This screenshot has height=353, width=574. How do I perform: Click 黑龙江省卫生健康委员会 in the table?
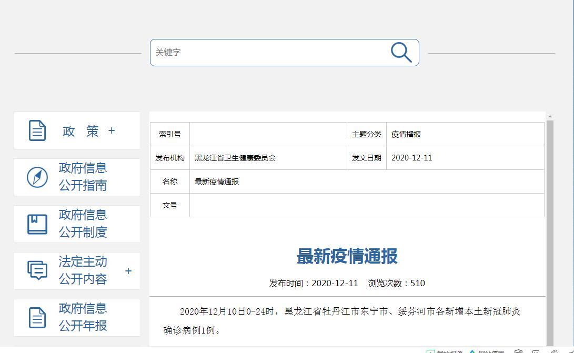235,158
